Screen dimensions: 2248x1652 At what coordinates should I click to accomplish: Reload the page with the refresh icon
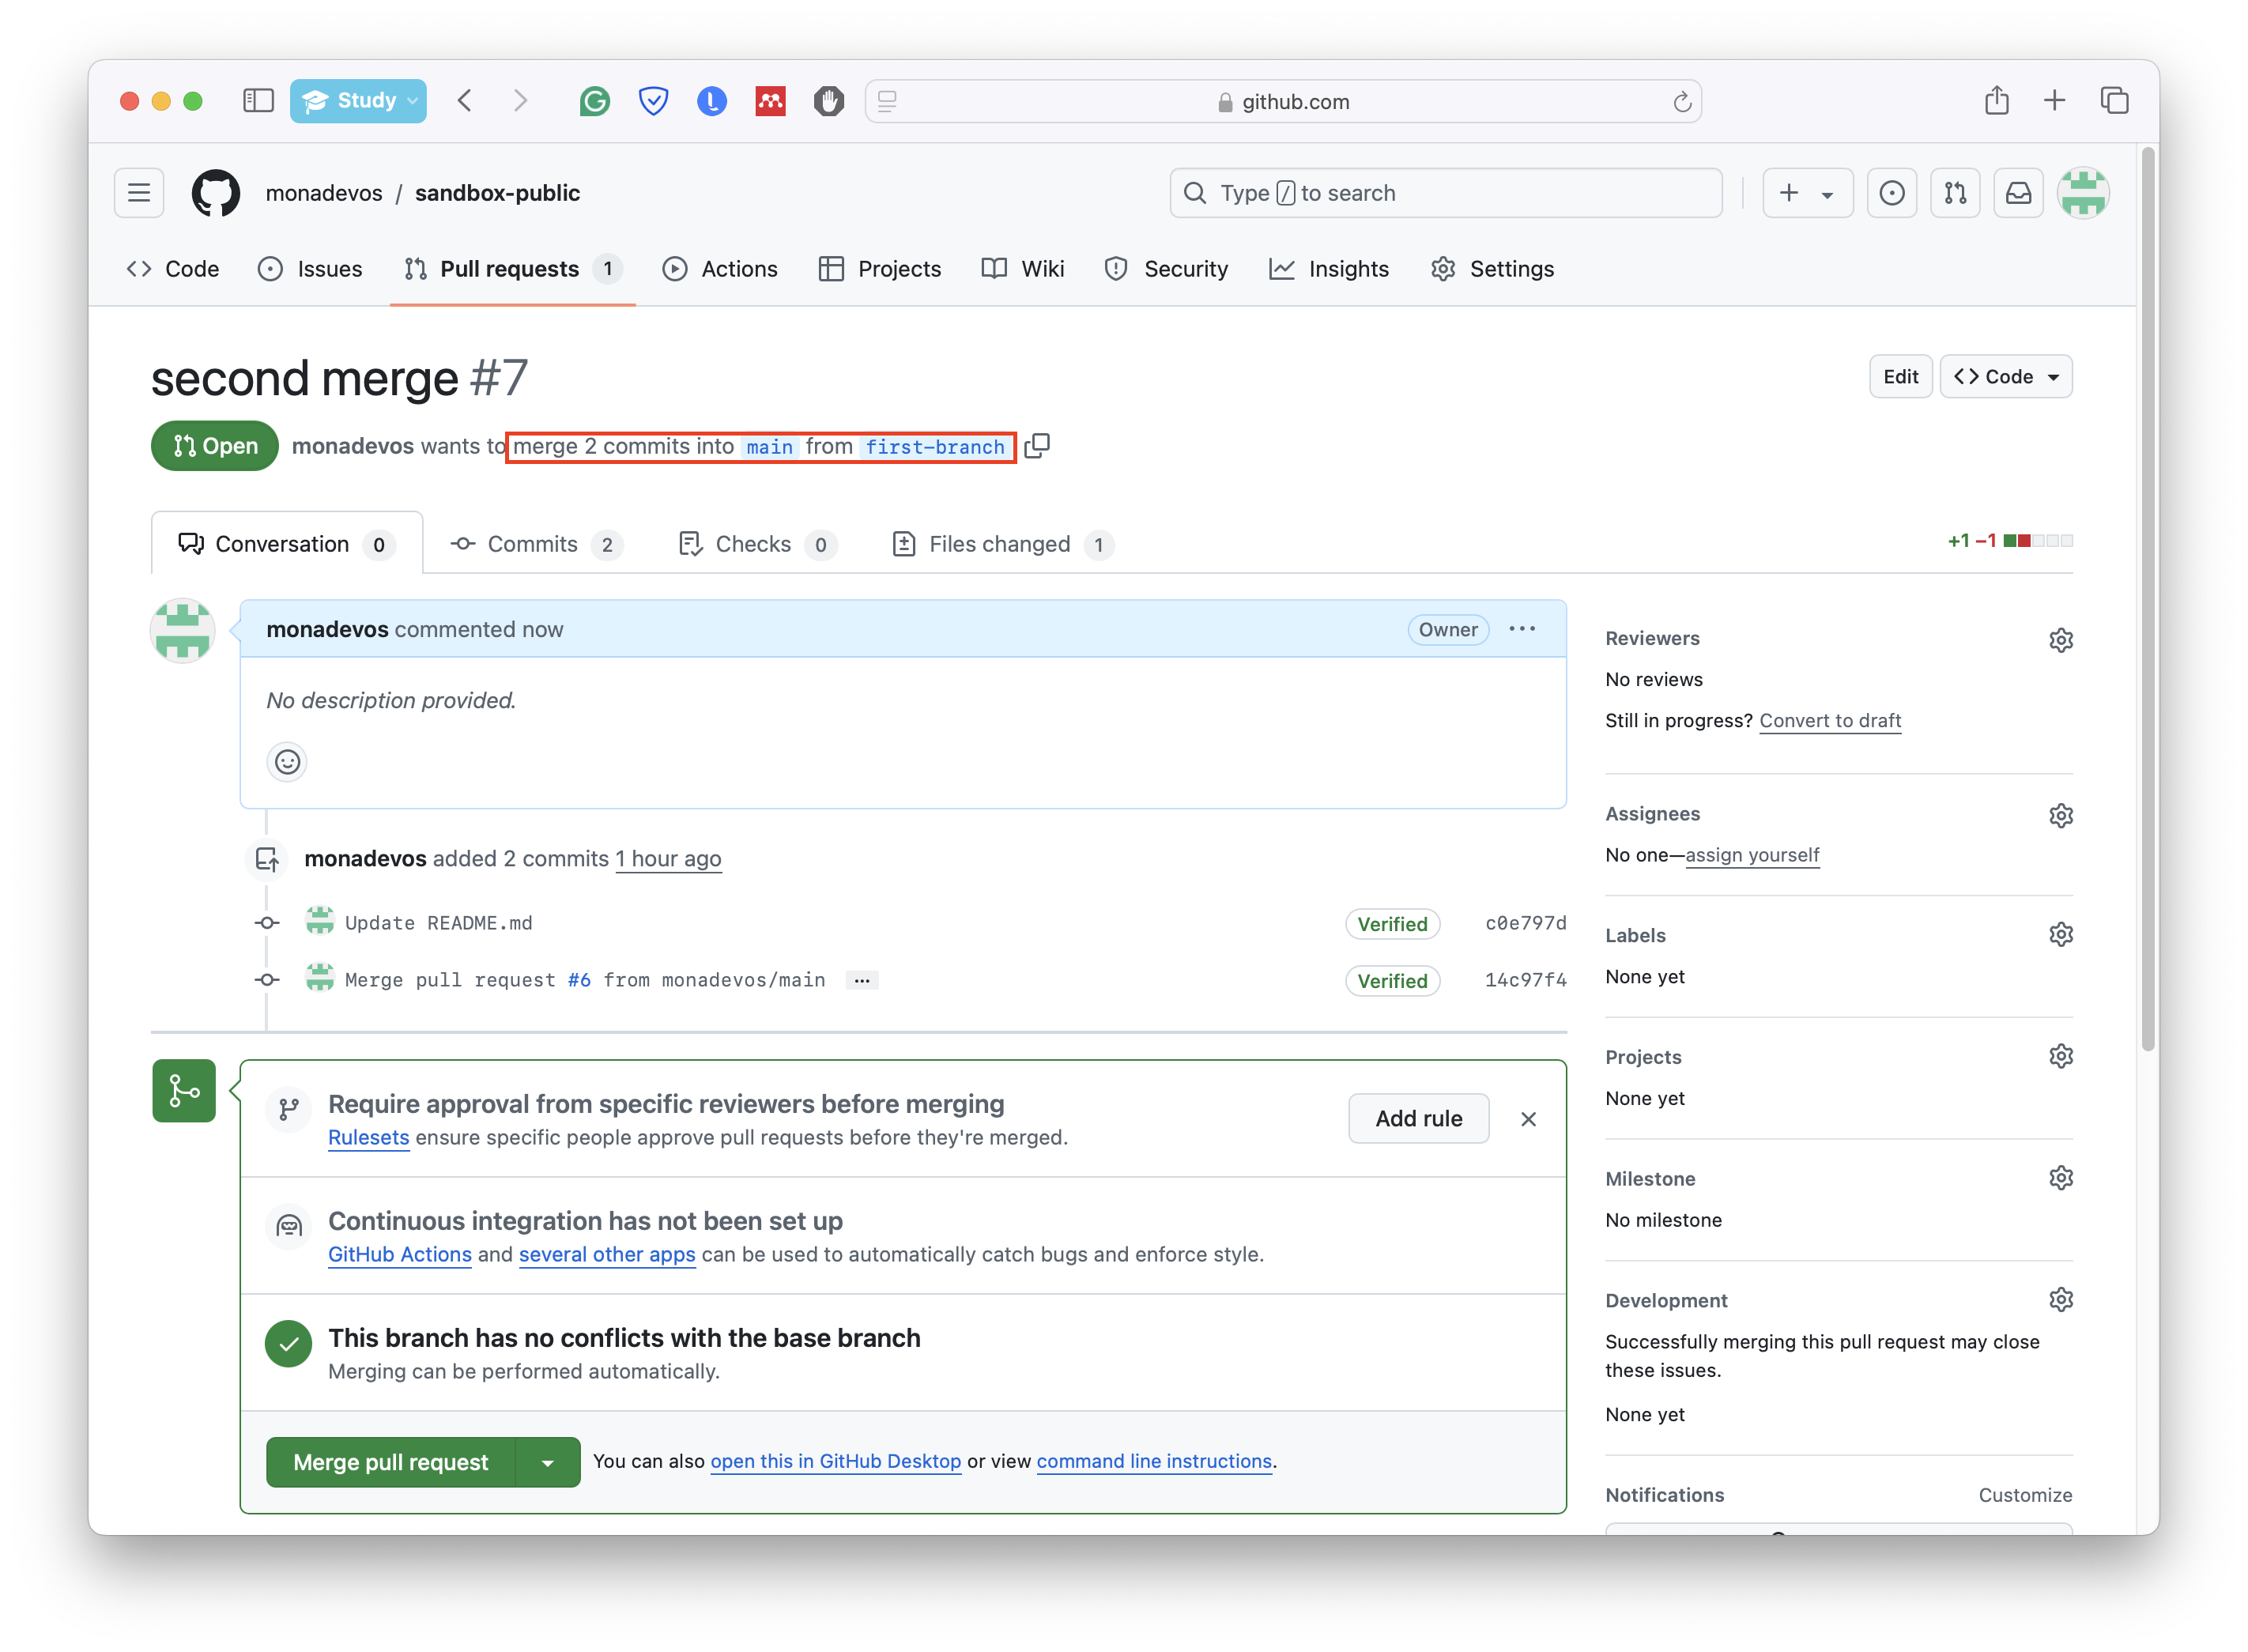(x=1682, y=102)
